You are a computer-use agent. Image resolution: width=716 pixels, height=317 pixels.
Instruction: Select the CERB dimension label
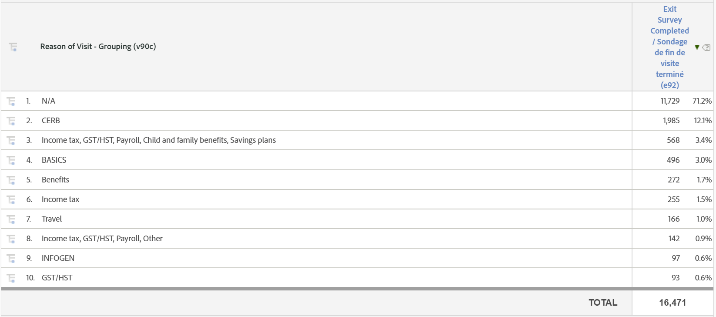51,120
